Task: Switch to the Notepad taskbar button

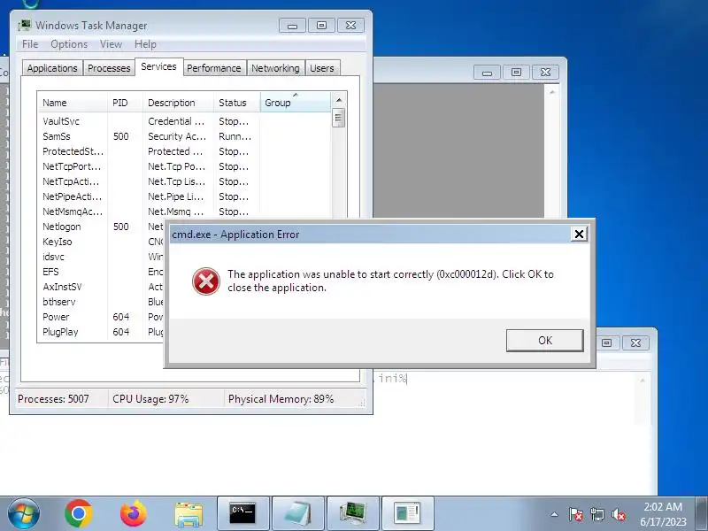Action: [298, 513]
